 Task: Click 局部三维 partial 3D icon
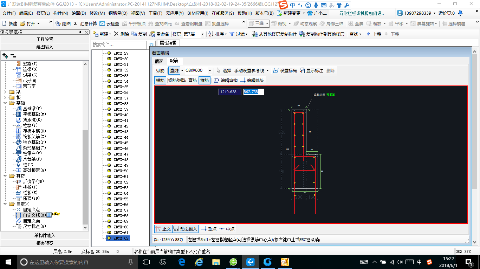(x=331, y=23)
